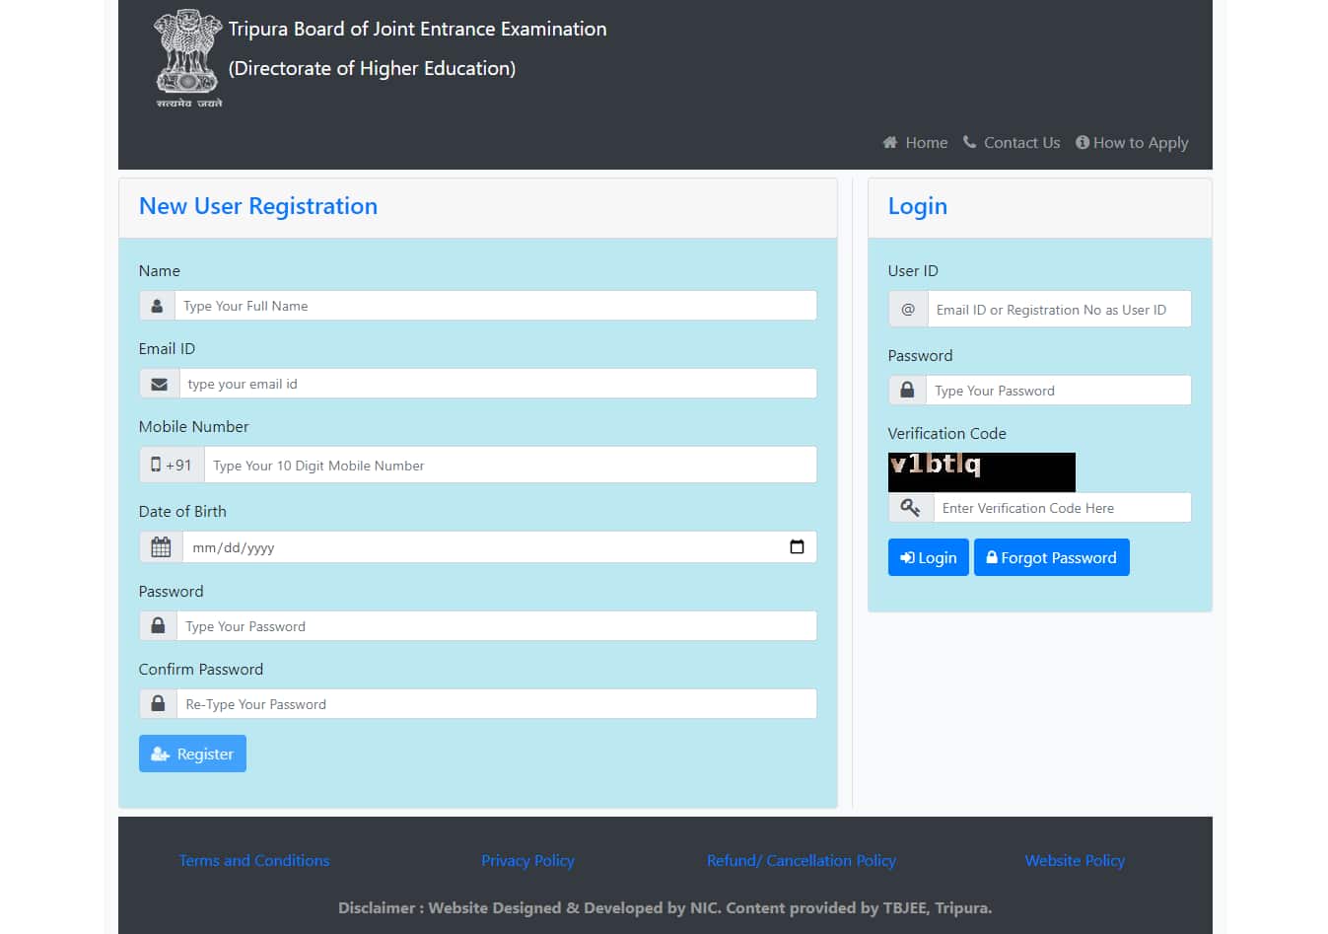Open the Privacy Policy link
1328x934 pixels.
(527, 860)
